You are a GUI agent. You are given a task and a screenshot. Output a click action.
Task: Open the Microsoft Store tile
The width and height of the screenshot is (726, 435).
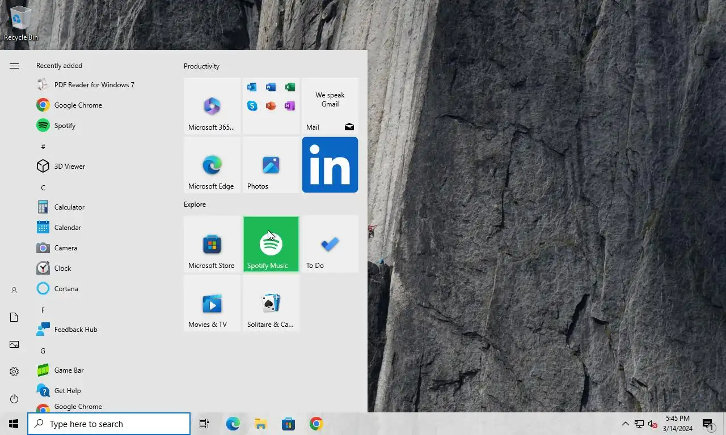coord(212,244)
